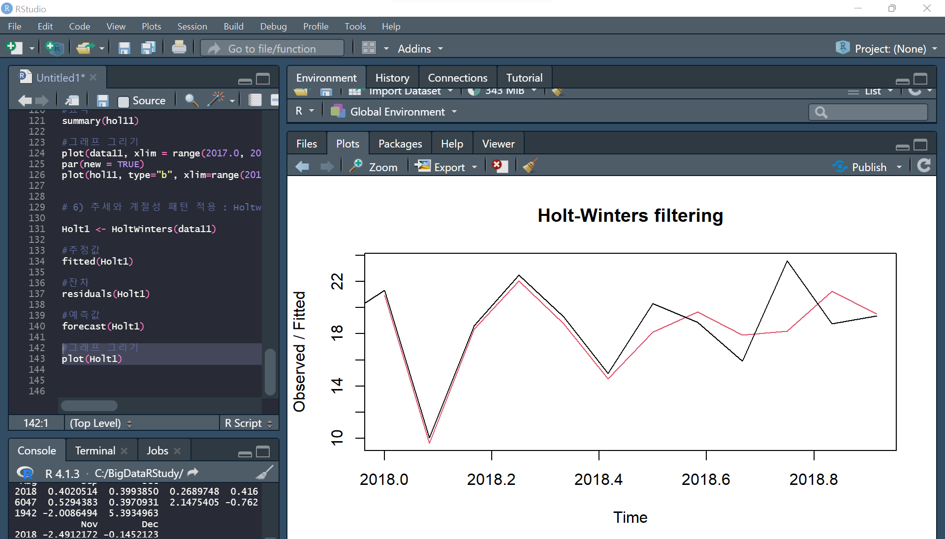Click the print document icon
The width and height of the screenshot is (945, 539).
tap(179, 48)
